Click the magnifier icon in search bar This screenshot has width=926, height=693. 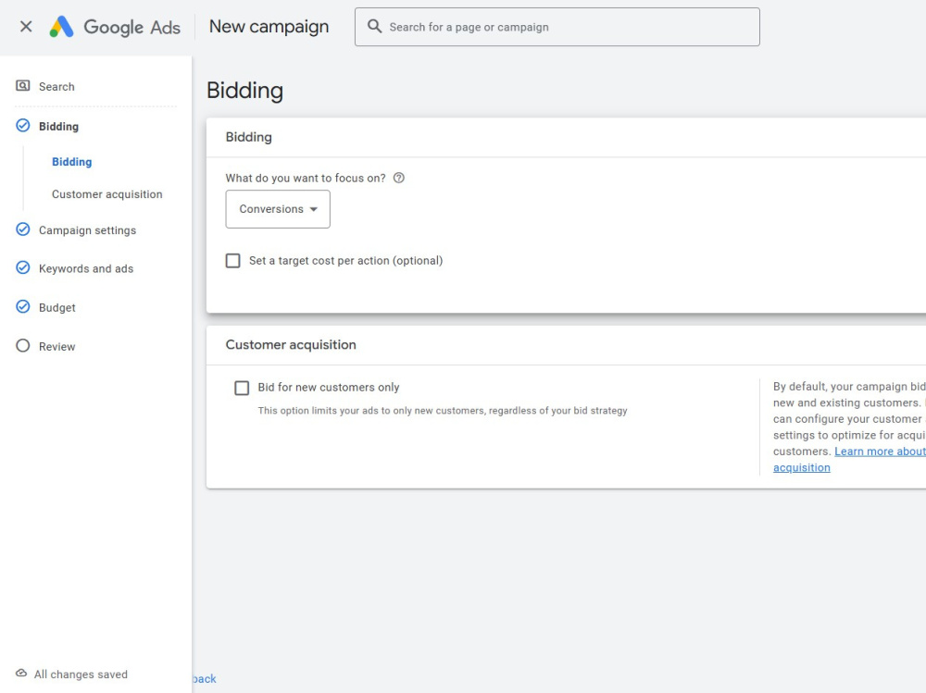point(374,27)
